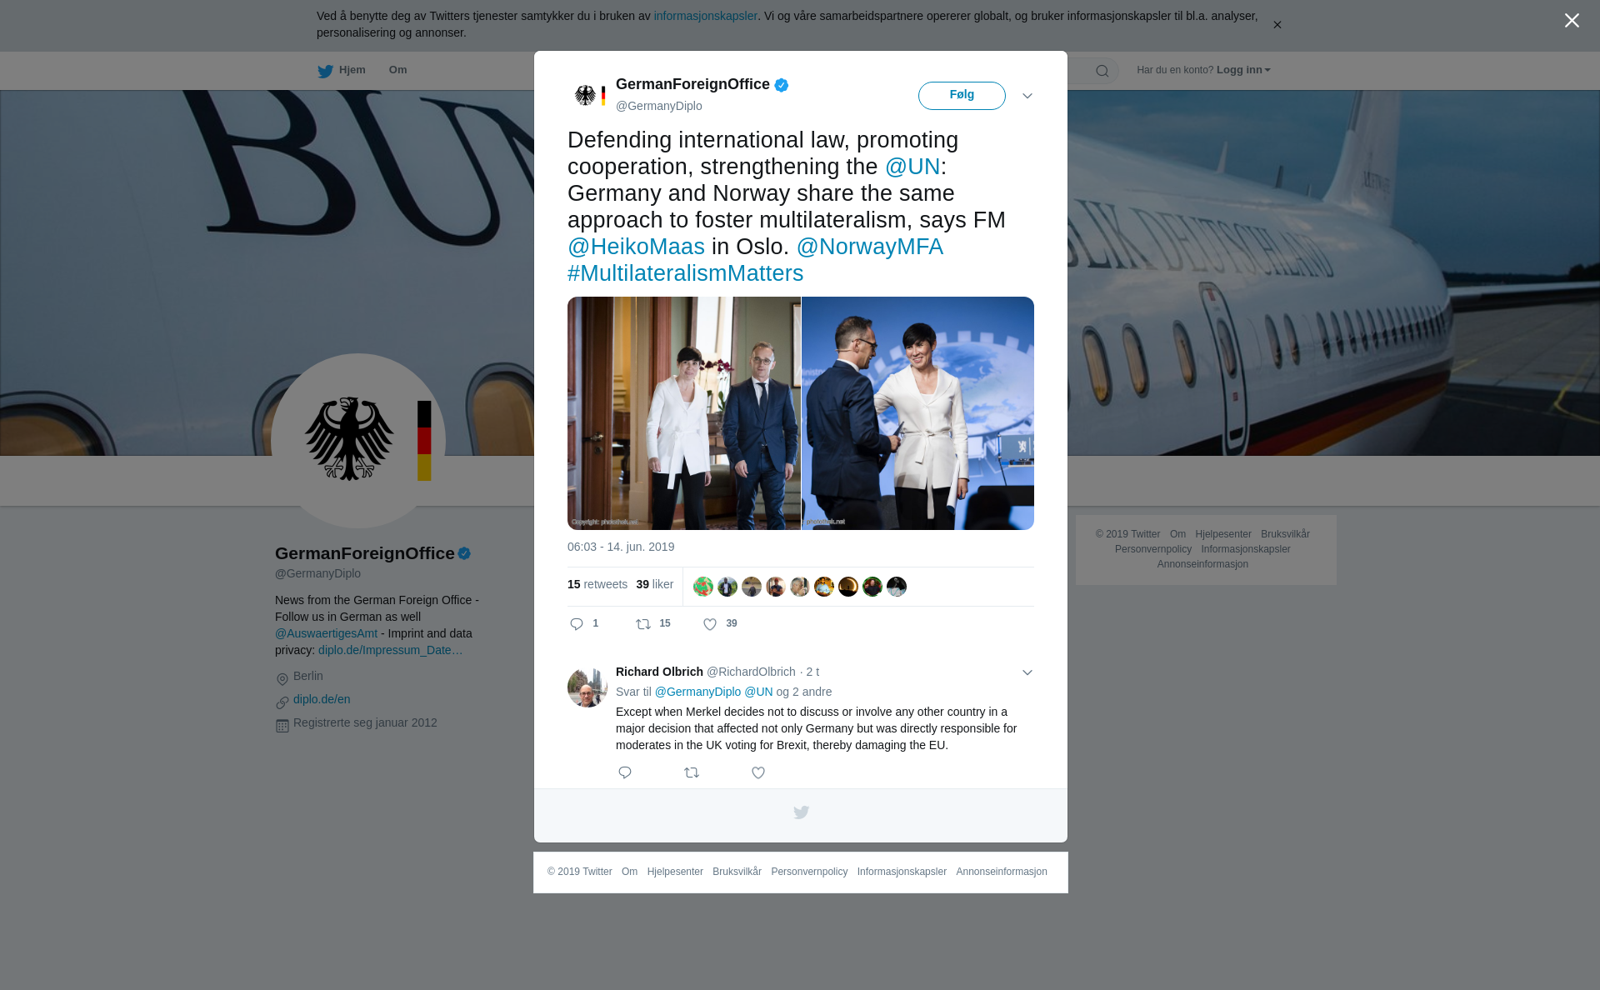Like Richard Olbrich's reply with heart icon
Viewport: 1600px width, 990px height.
click(758, 772)
